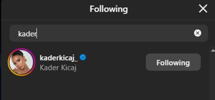Close the Following dialog with the X
Image resolution: width=215 pixels, height=100 pixels.
tap(203, 9)
